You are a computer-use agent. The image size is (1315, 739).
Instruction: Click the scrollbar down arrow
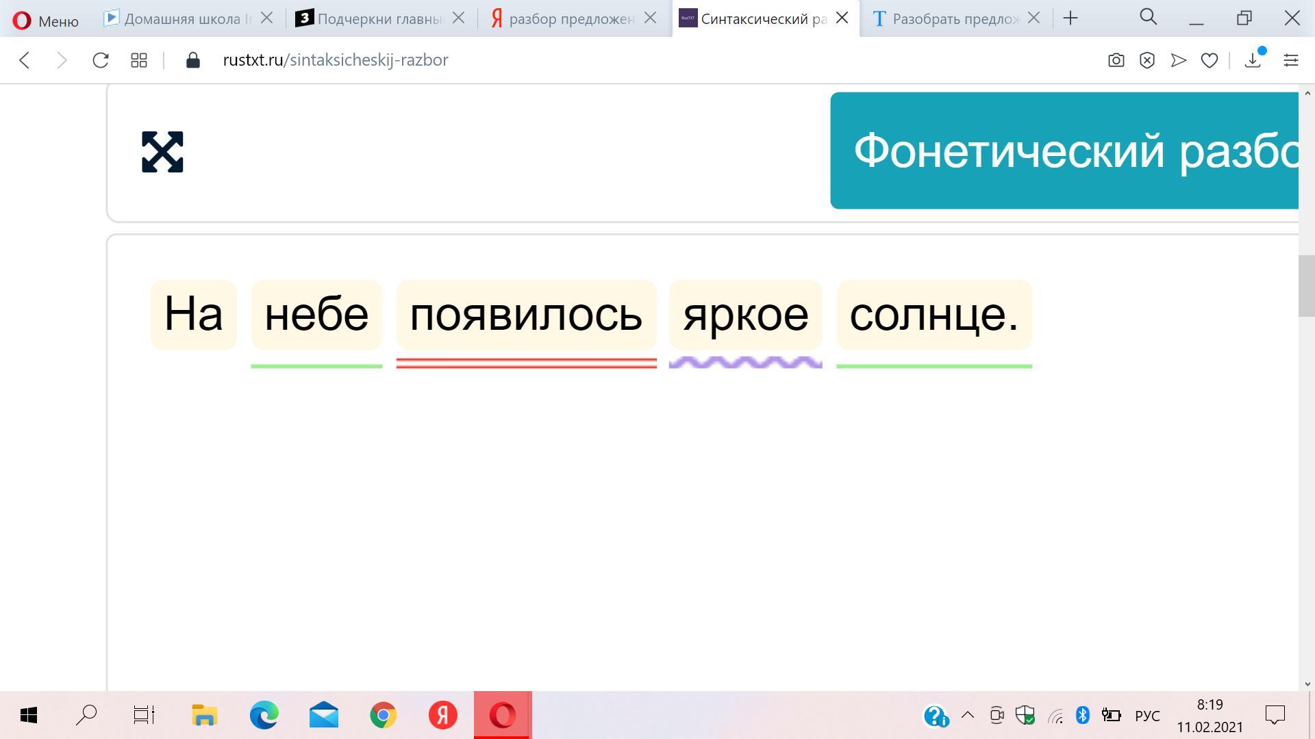pyautogui.click(x=1307, y=684)
